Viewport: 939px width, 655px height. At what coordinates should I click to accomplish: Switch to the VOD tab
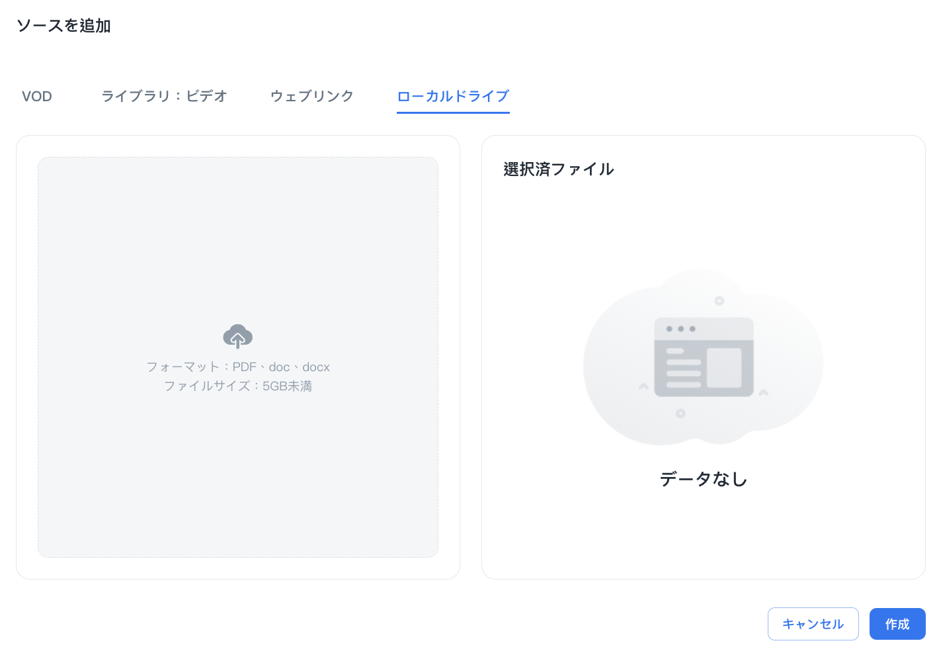coord(37,97)
